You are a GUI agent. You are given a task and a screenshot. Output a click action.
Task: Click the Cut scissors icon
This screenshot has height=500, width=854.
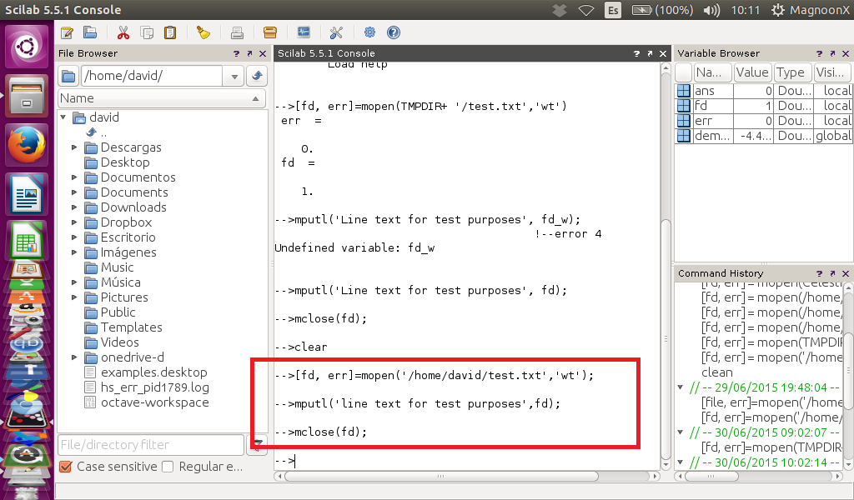[123, 32]
